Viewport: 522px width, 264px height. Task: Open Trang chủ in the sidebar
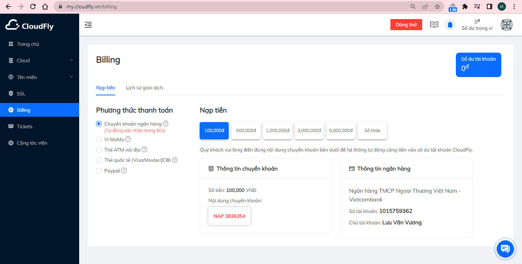39,44
